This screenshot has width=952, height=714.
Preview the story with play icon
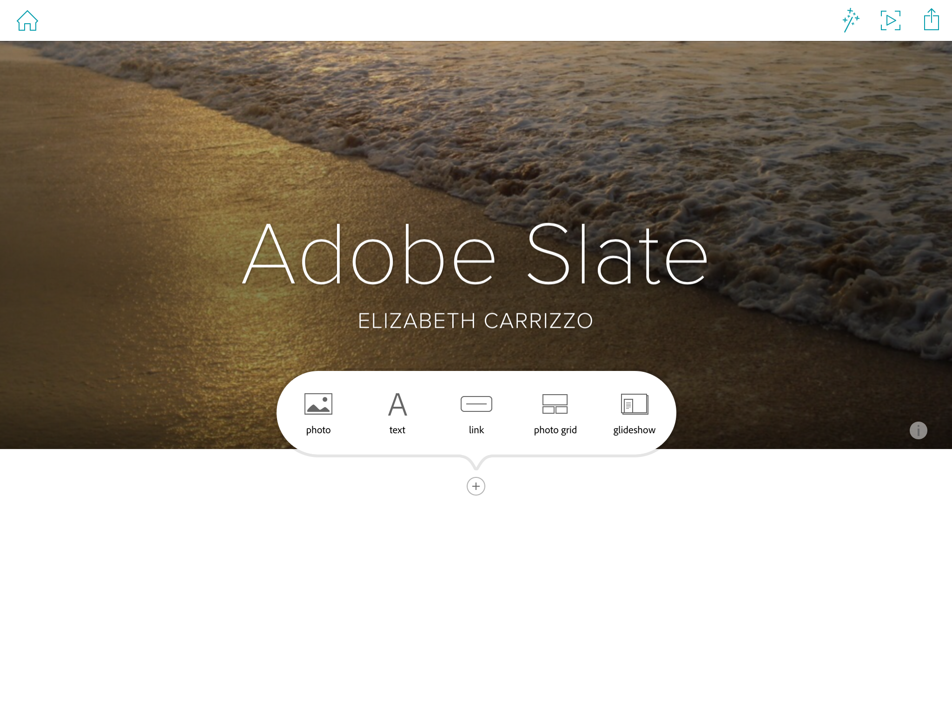[891, 20]
